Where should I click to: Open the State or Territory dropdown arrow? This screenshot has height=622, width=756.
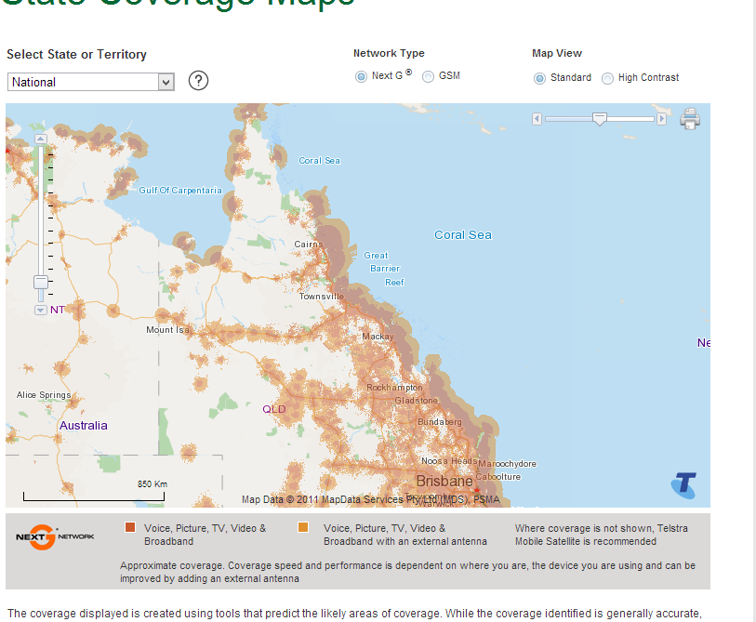(166, 82)
